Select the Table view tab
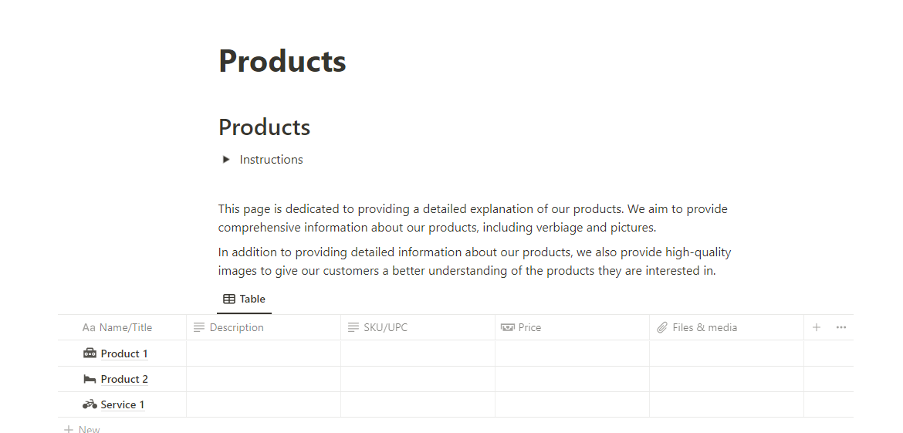Image resolution: width=903 pixels, height=433 pixels. (244, 299)
